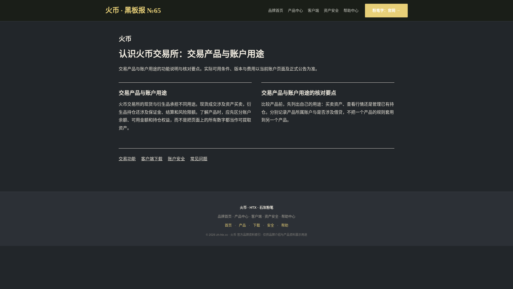Click footer link 品牌首页

[x=225, y=216]
